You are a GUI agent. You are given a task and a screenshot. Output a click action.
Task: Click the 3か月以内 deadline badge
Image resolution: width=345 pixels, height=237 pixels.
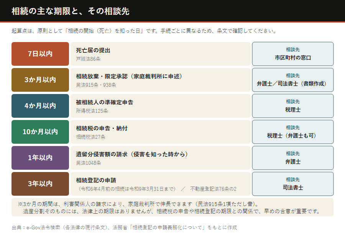click(40, 80)
